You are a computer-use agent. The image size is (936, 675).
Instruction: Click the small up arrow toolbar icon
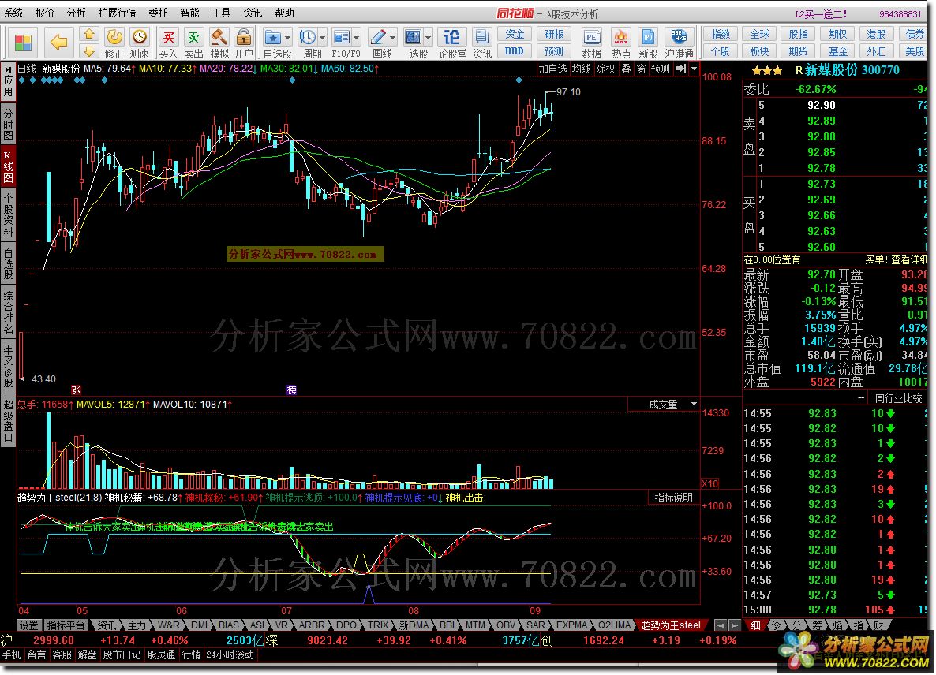coord(89,34)
